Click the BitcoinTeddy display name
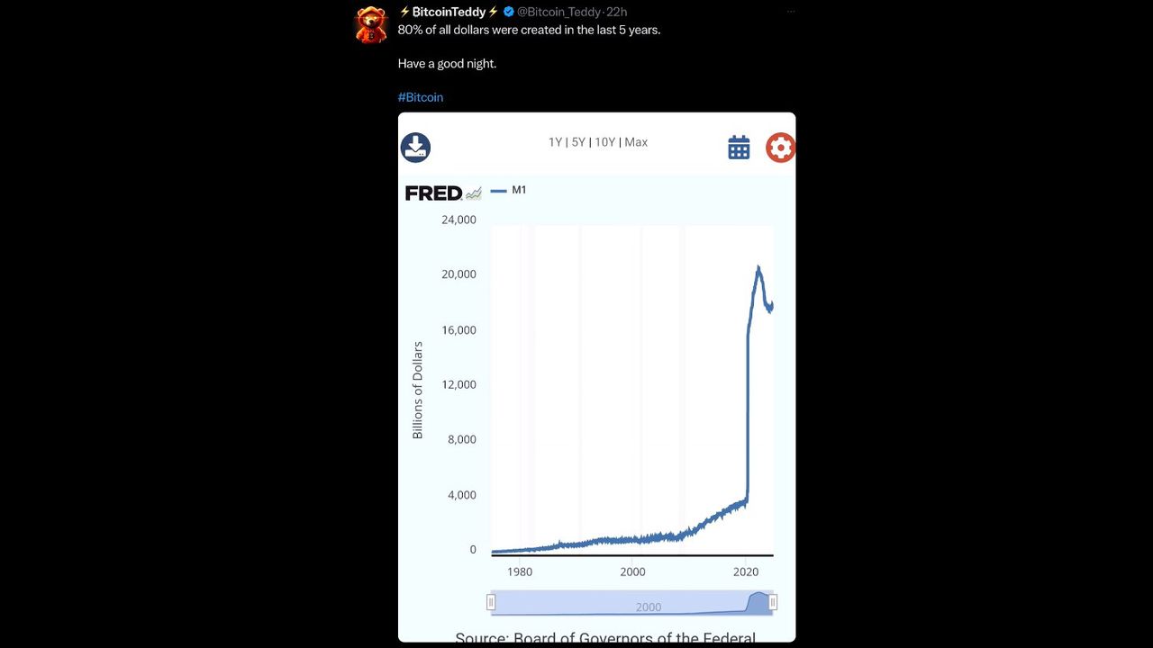Screen dimensions: 1153x648 (x=449, y=12)
